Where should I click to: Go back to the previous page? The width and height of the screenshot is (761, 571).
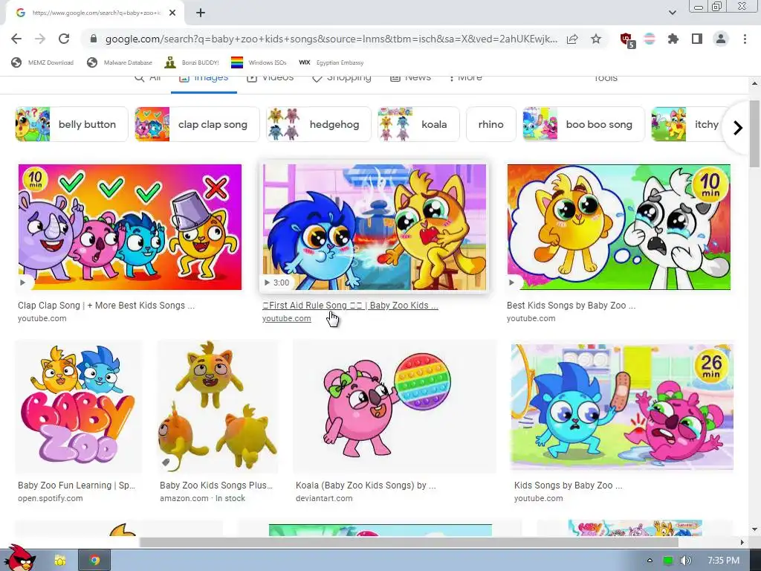tap(16, 39)
